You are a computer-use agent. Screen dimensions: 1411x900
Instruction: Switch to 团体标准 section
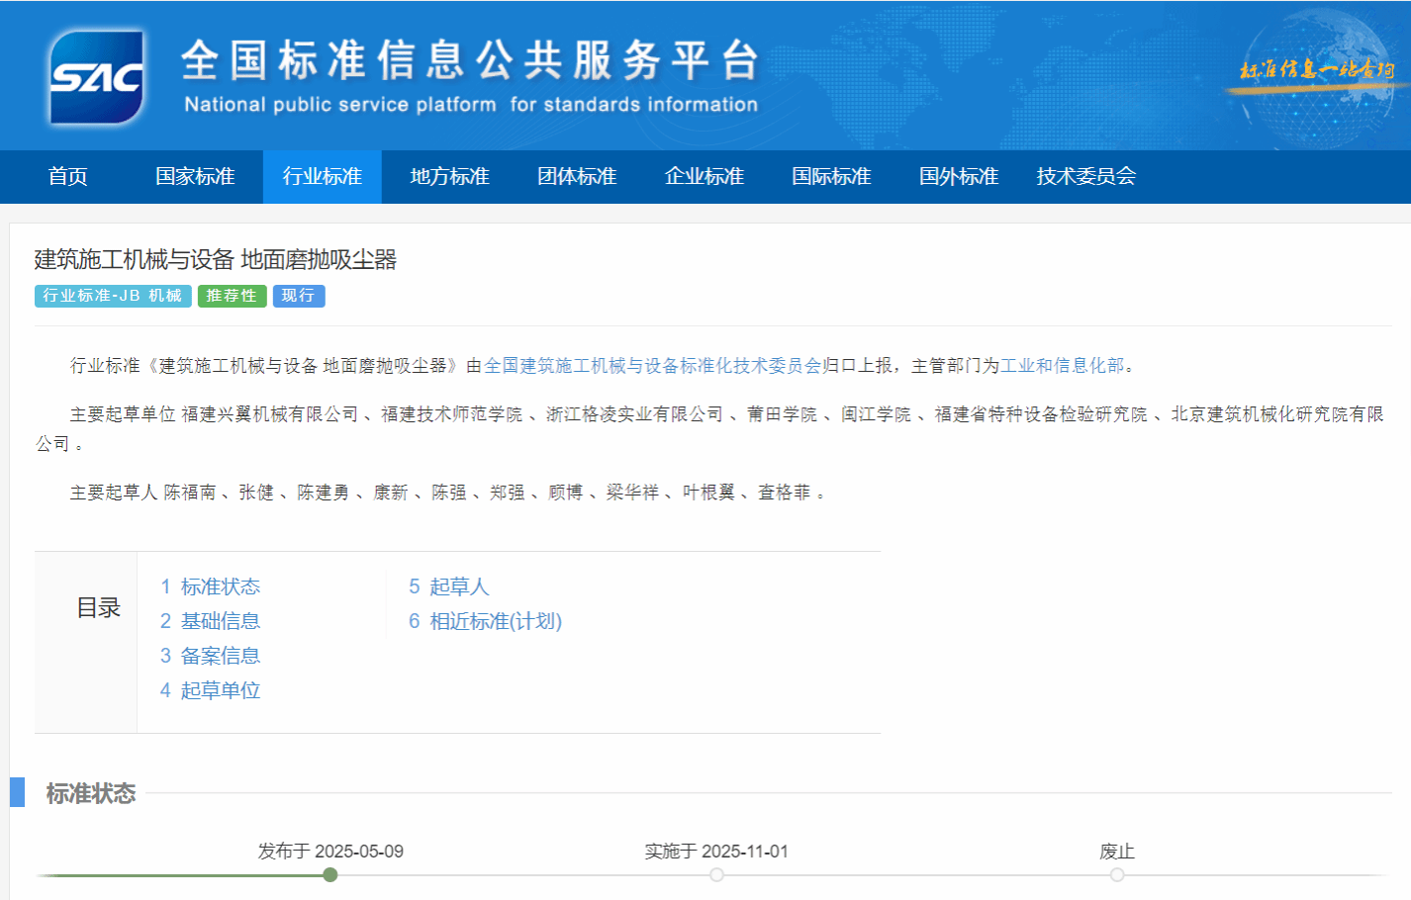(577, 177)
